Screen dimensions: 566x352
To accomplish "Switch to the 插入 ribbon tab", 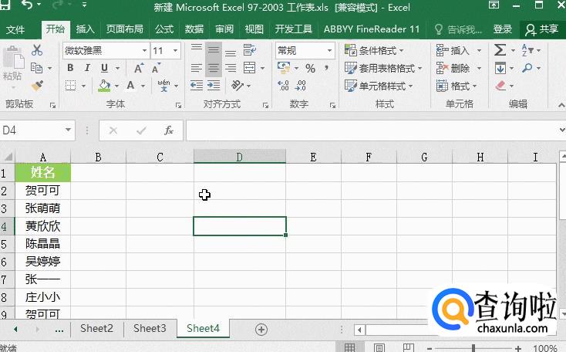I will 85,29.
